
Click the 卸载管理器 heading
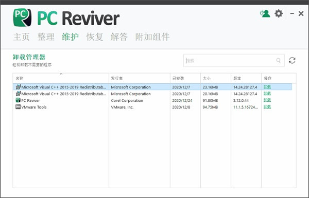tap(29, 57)
